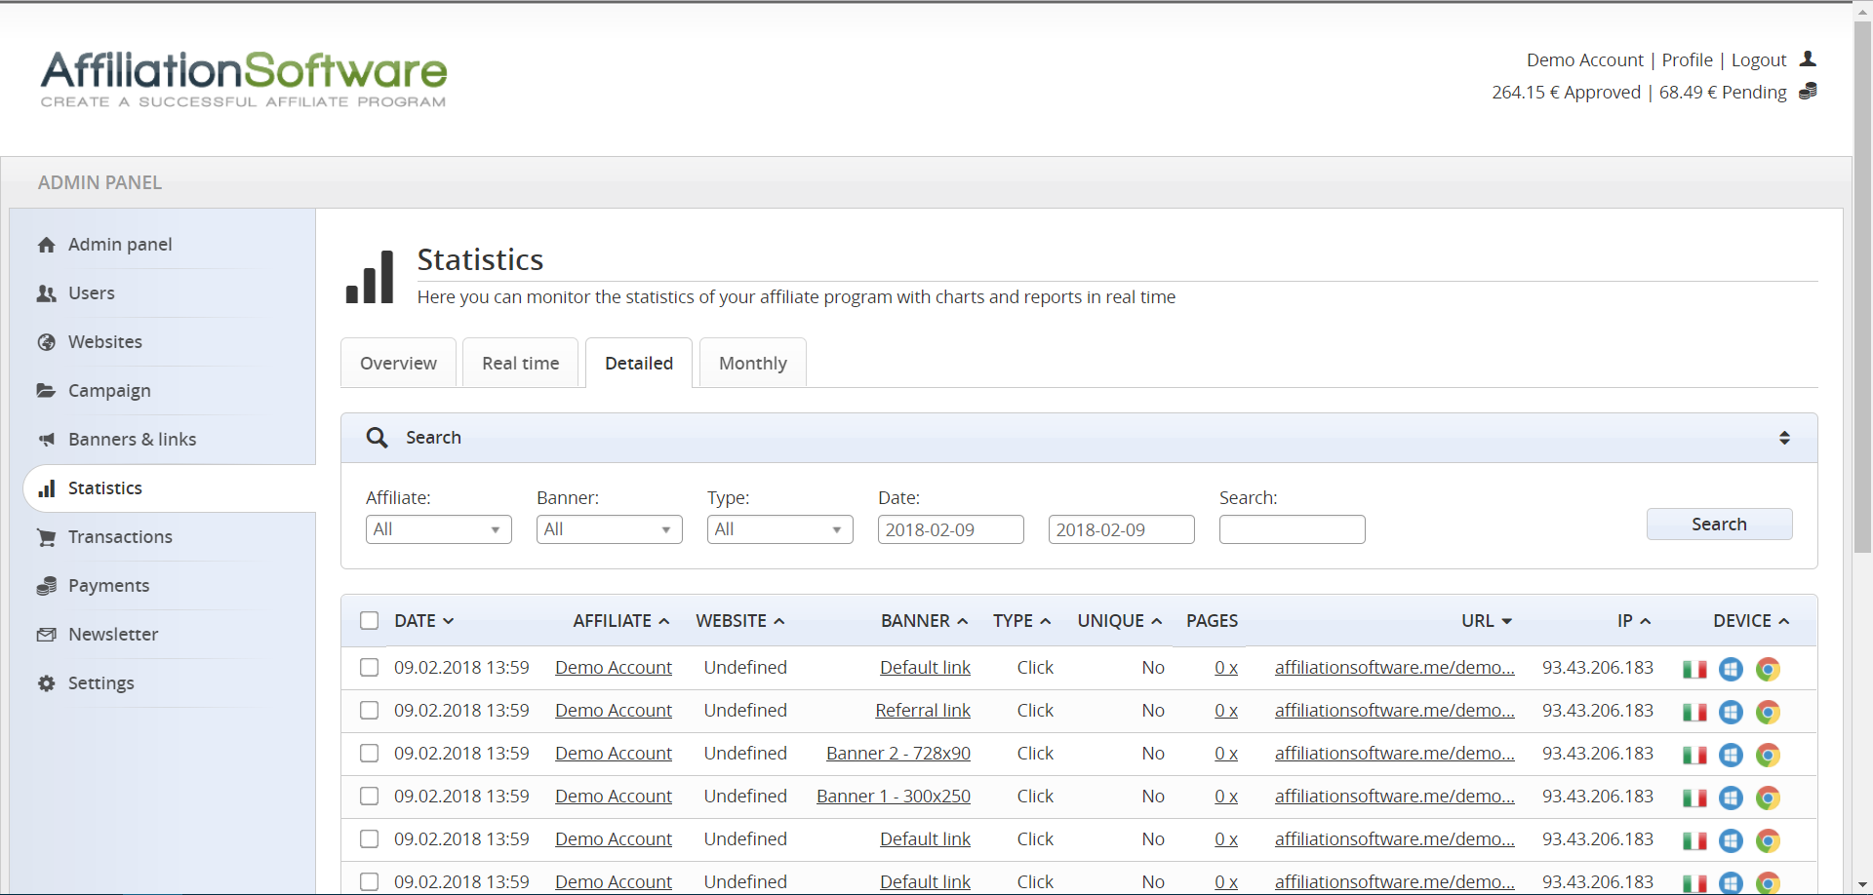
Task: Check the first Default link row checkbox
Action: pyautogui.click(x=369, y=668)
